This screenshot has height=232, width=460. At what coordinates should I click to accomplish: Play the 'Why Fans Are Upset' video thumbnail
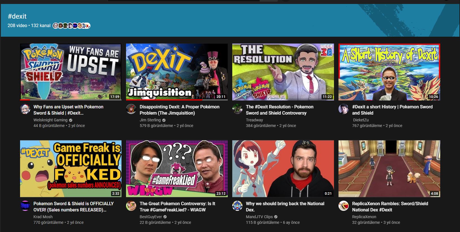71,72
